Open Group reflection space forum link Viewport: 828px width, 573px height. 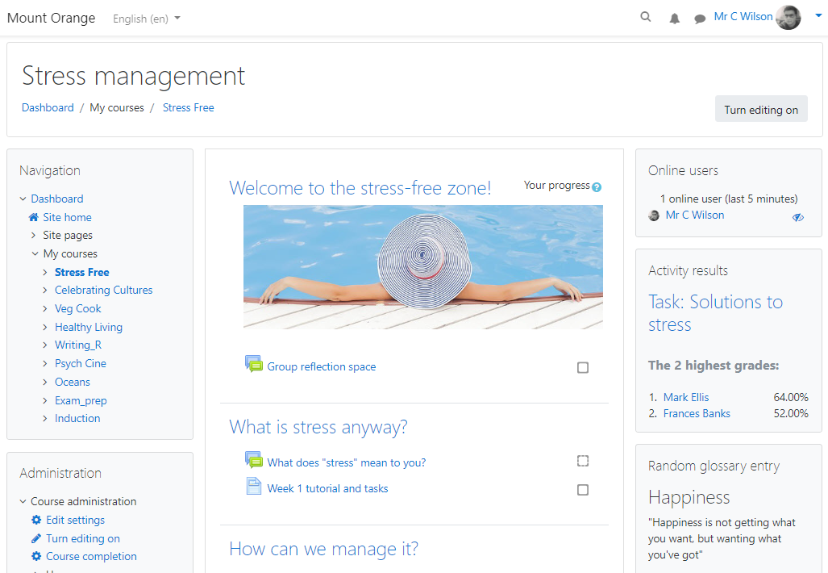pos(322,367)
